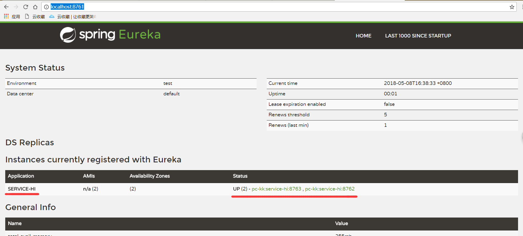Click the 'test' environment value
This screenshot has height=236, width=523.
168,83
